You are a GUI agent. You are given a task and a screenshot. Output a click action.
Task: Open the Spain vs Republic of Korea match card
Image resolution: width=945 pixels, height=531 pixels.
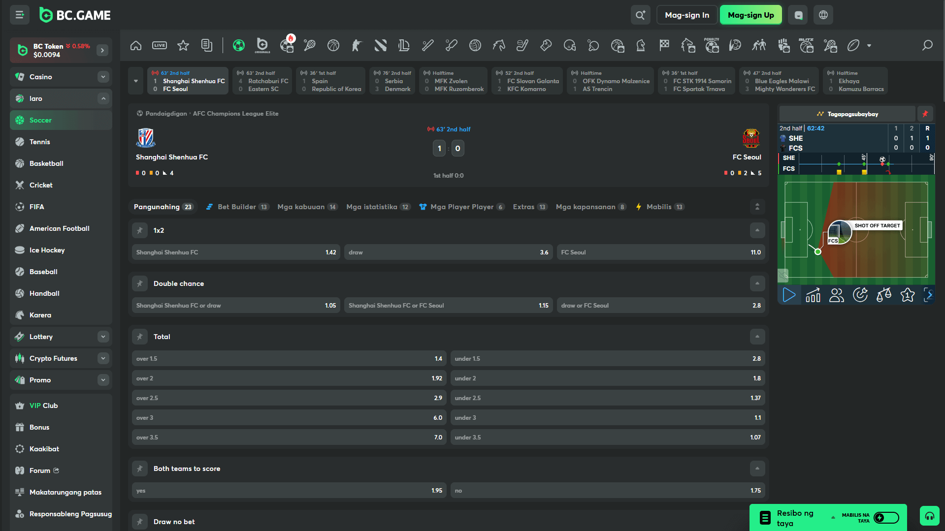click(331, 81)
